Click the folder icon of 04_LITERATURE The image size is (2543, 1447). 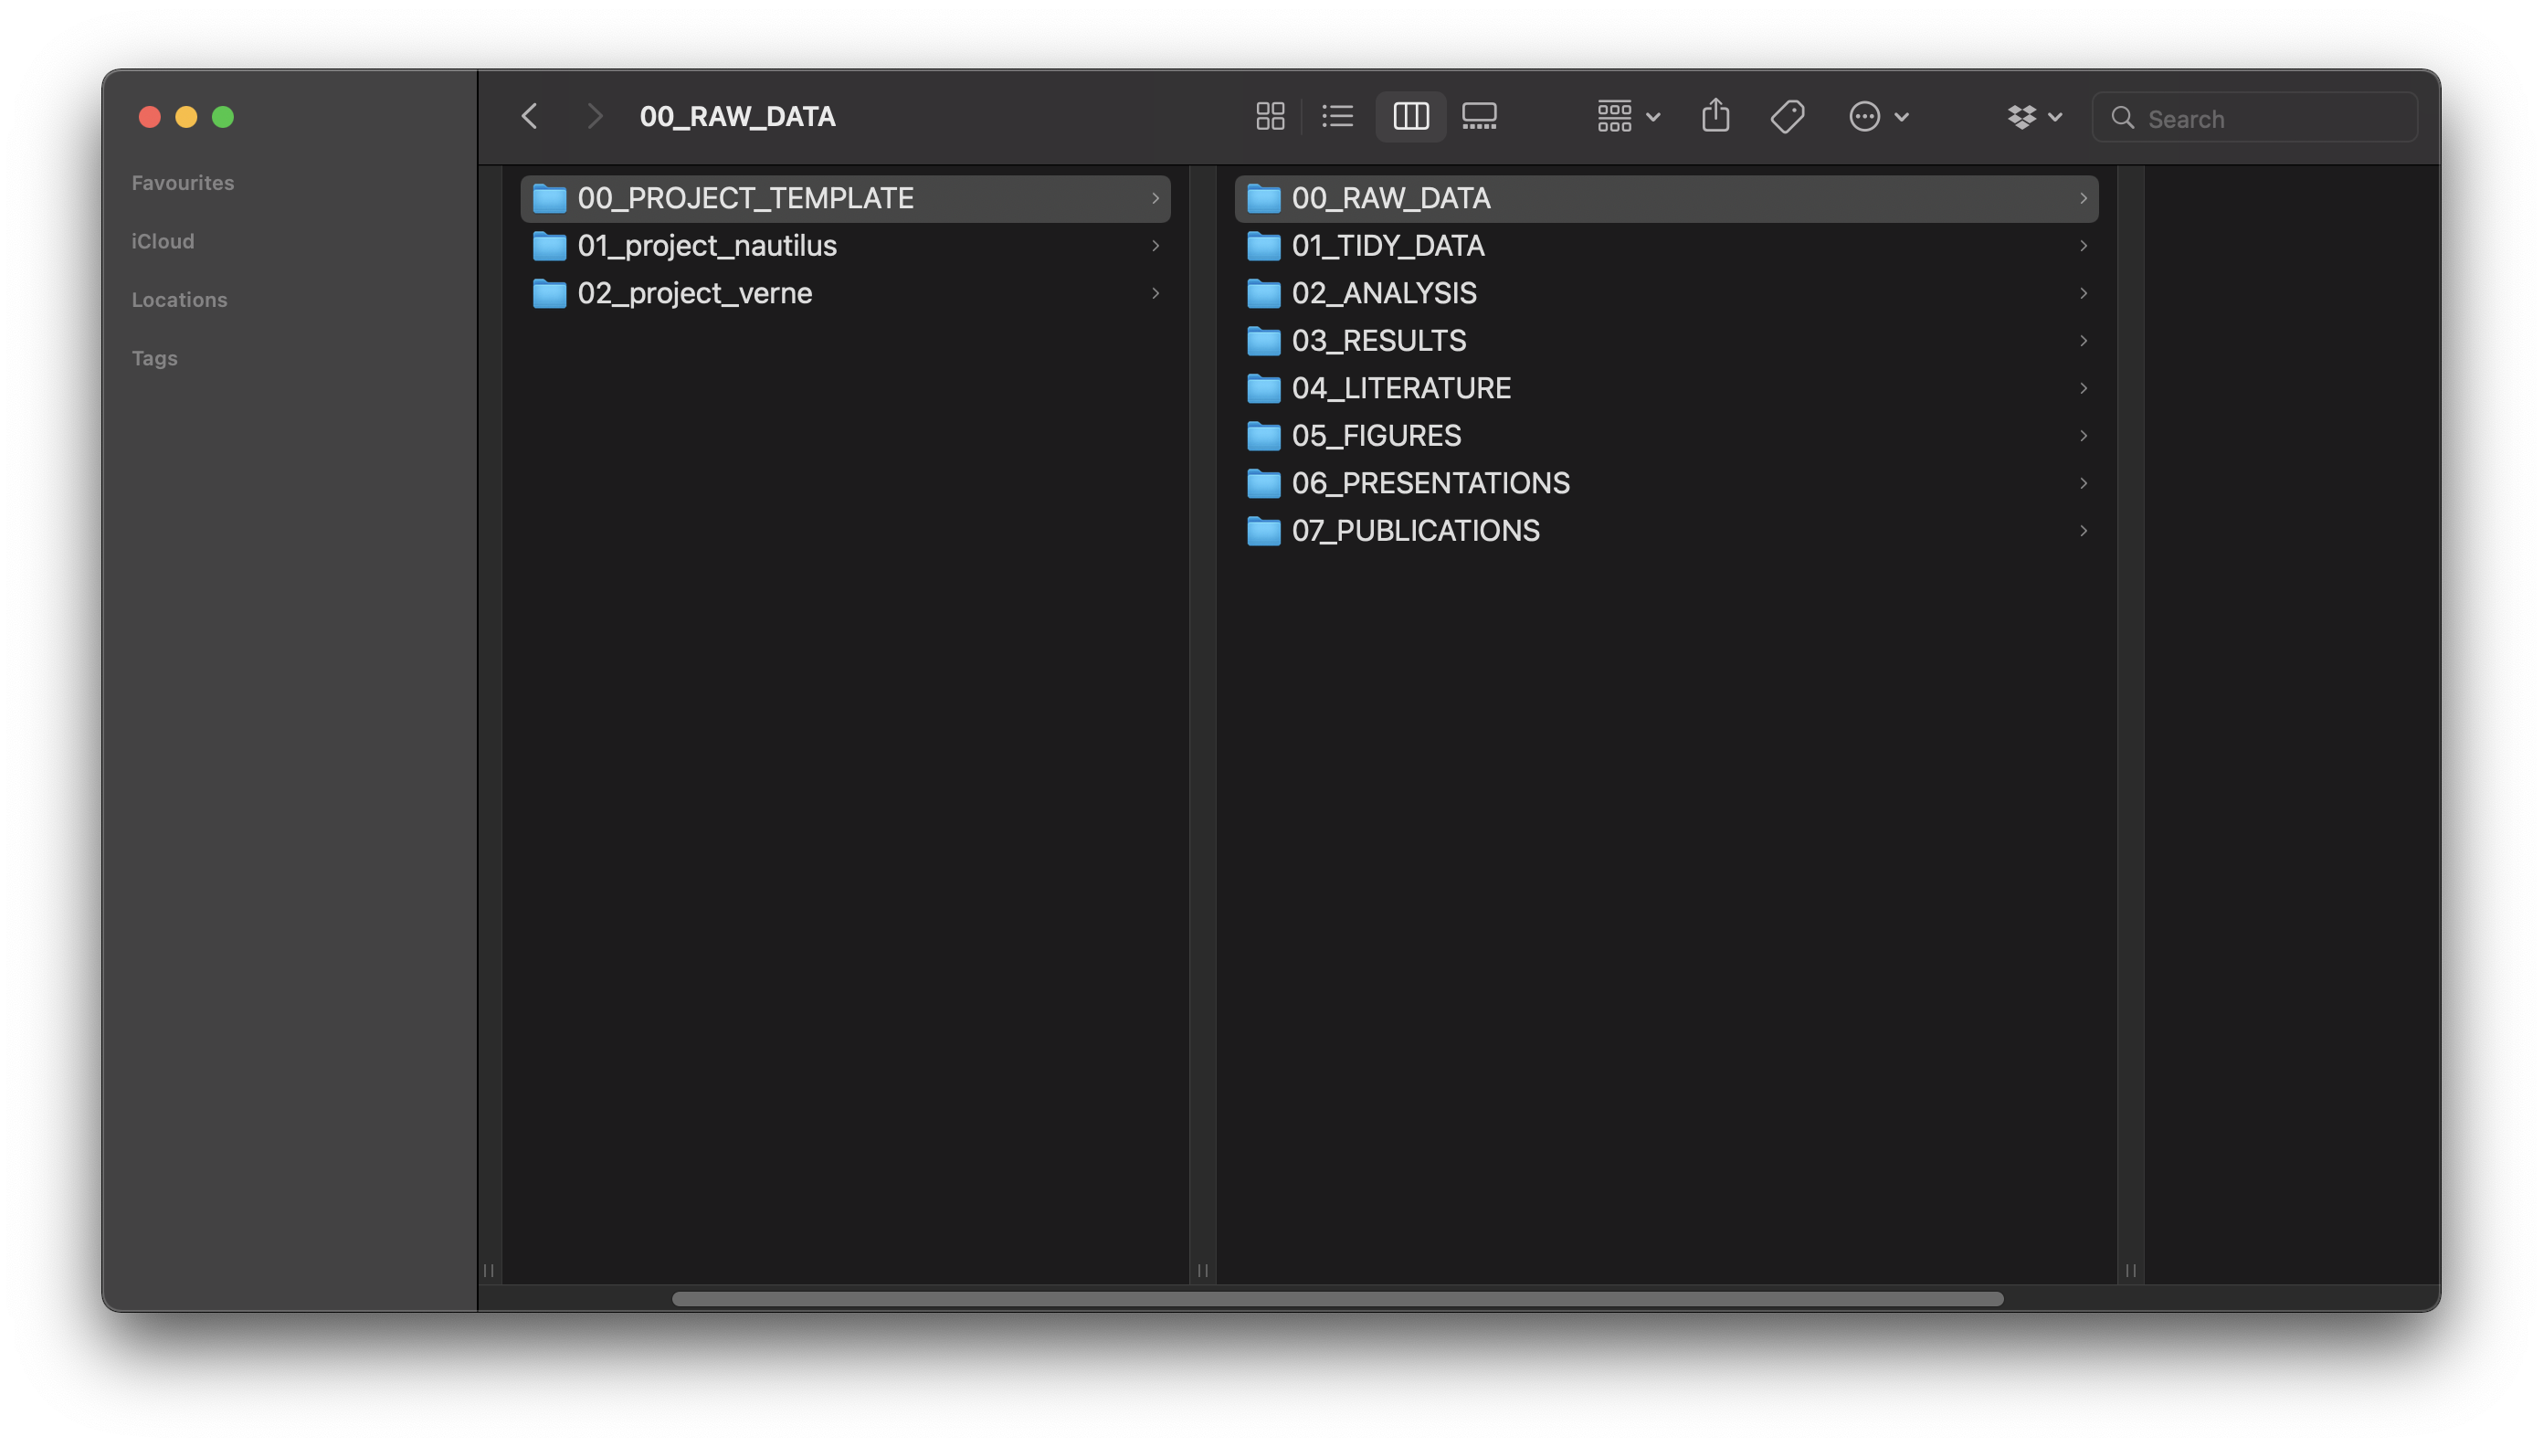pyautogui.click(x=1263, y=388)
